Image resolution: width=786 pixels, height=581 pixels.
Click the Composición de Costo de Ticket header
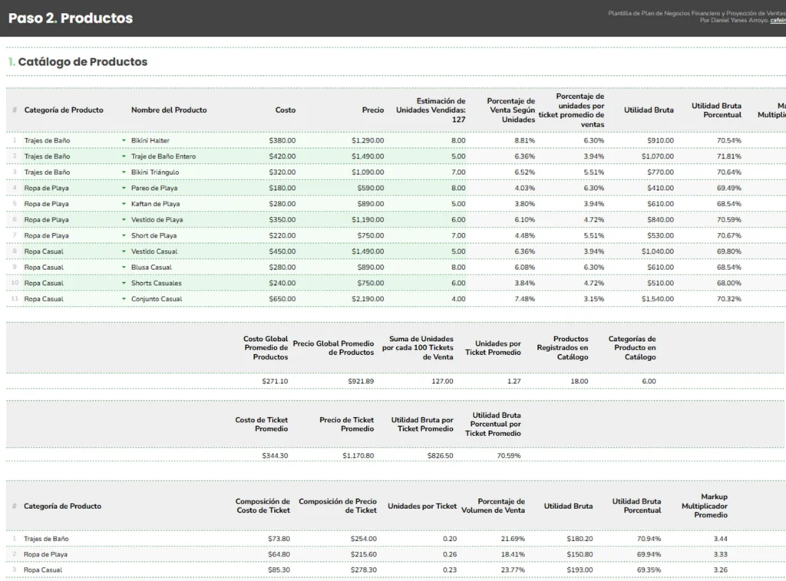pos(263,506)
